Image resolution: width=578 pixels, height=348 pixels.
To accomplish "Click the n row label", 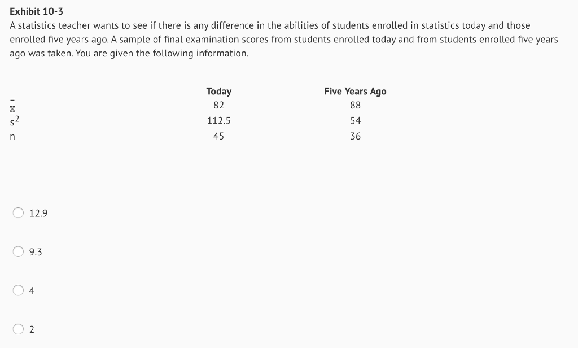I will click(12, 136).
